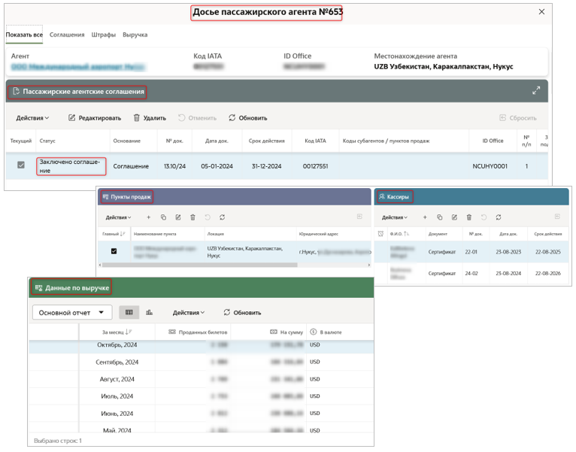Open the Выручка tab
Viewport: 576px width, 452px height.
(135, 35)
